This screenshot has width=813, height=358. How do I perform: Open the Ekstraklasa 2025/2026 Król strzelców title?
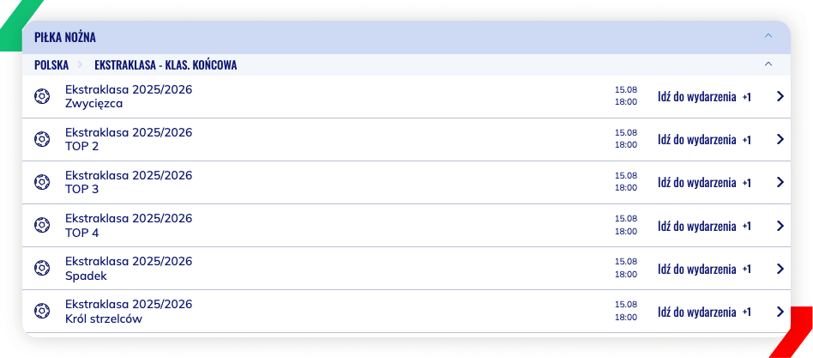(129, 312)
